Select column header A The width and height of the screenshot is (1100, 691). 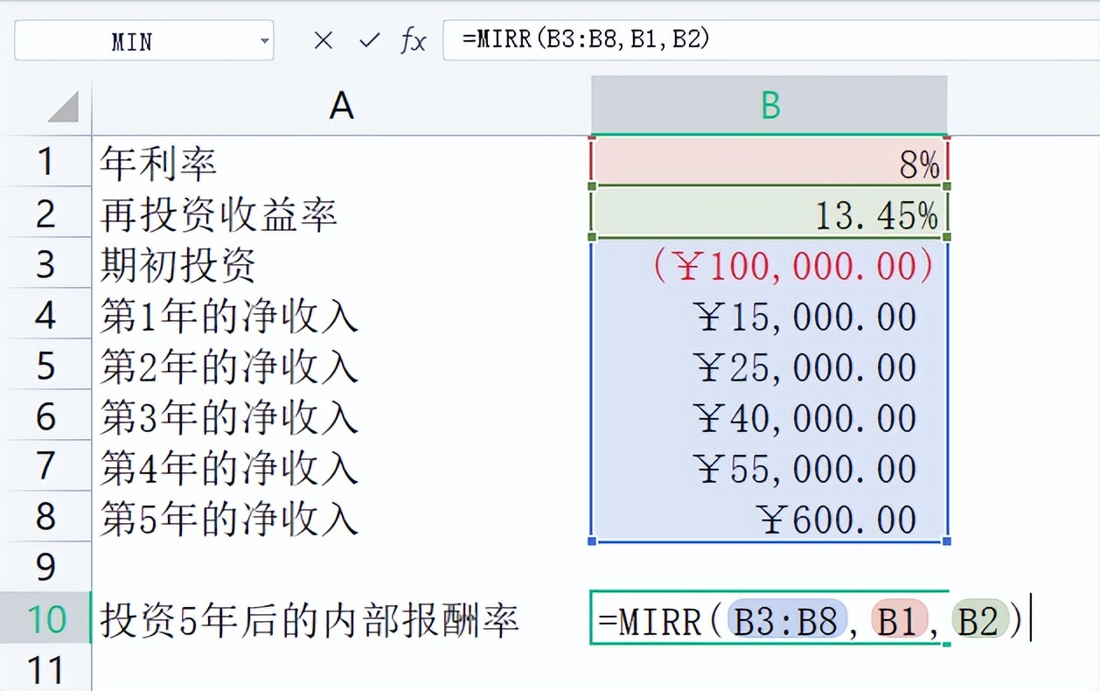point(341,105)
